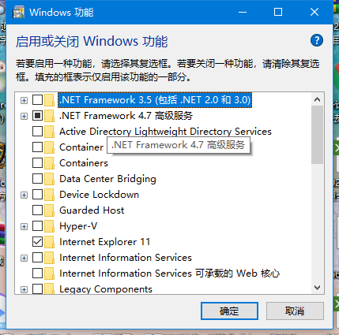The width and height of the screenshot is (339, 335).
Task: Check the Active Directory Lightweight Directory Services box
Action: (37, 132)
